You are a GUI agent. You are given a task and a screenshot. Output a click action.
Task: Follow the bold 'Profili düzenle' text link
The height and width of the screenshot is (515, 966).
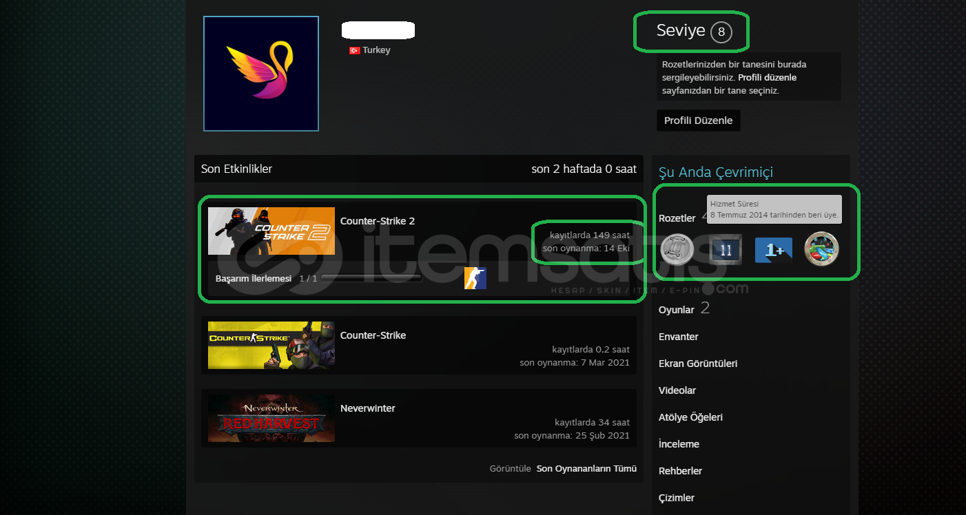click(767, 77)
